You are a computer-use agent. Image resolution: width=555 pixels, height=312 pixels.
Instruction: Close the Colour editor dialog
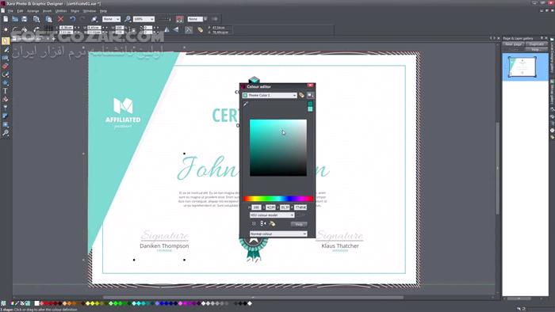[x=311, y=86]
